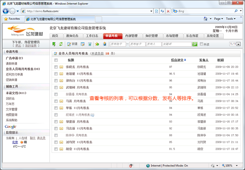Click the 飞龙建材 company logo

coord(25,31)
